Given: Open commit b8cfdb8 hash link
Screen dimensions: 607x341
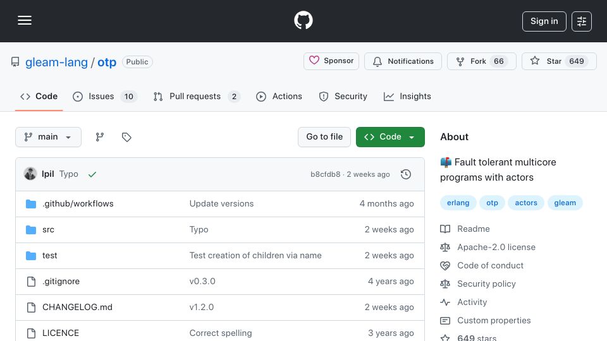Looking at the screenshot, I should 325,174.
